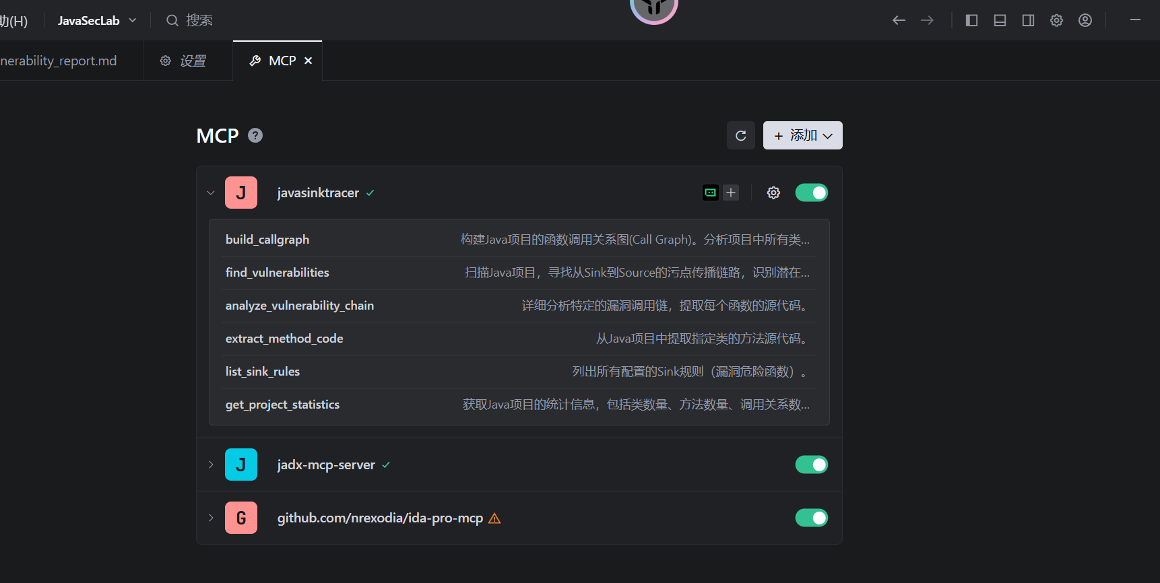
Task: Open the user account icon
Action: click(x=1085, y=20)
